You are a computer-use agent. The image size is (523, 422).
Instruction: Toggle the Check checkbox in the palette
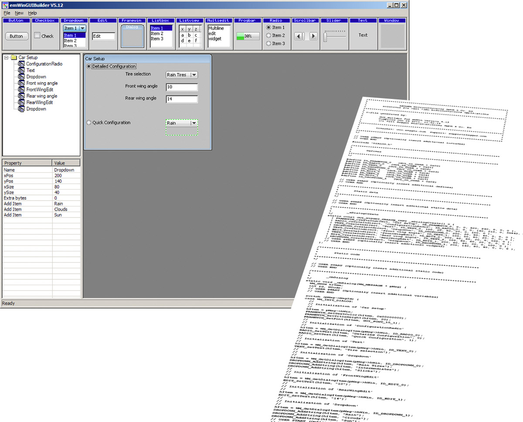click(37, 36)
